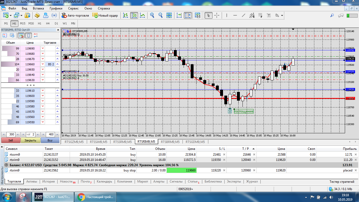The width and height of the screenshot is (359, 202).
Task: Click the zoom out magnifier icon
Action: [x=160, y=15]
